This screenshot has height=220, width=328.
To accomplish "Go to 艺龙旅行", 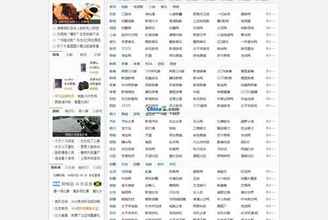I will pos(200,185).
